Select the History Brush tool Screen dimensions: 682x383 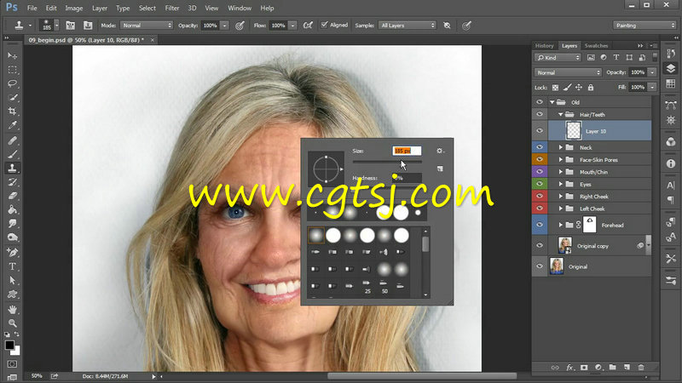12,182
